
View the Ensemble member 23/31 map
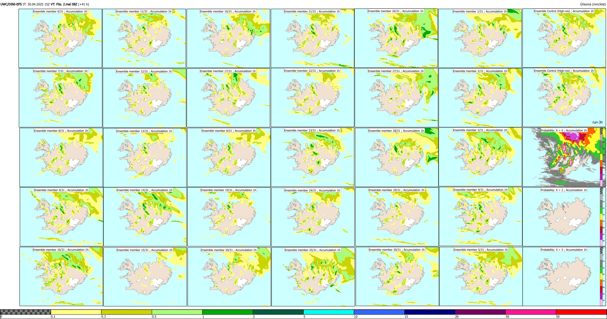[312, 157]
